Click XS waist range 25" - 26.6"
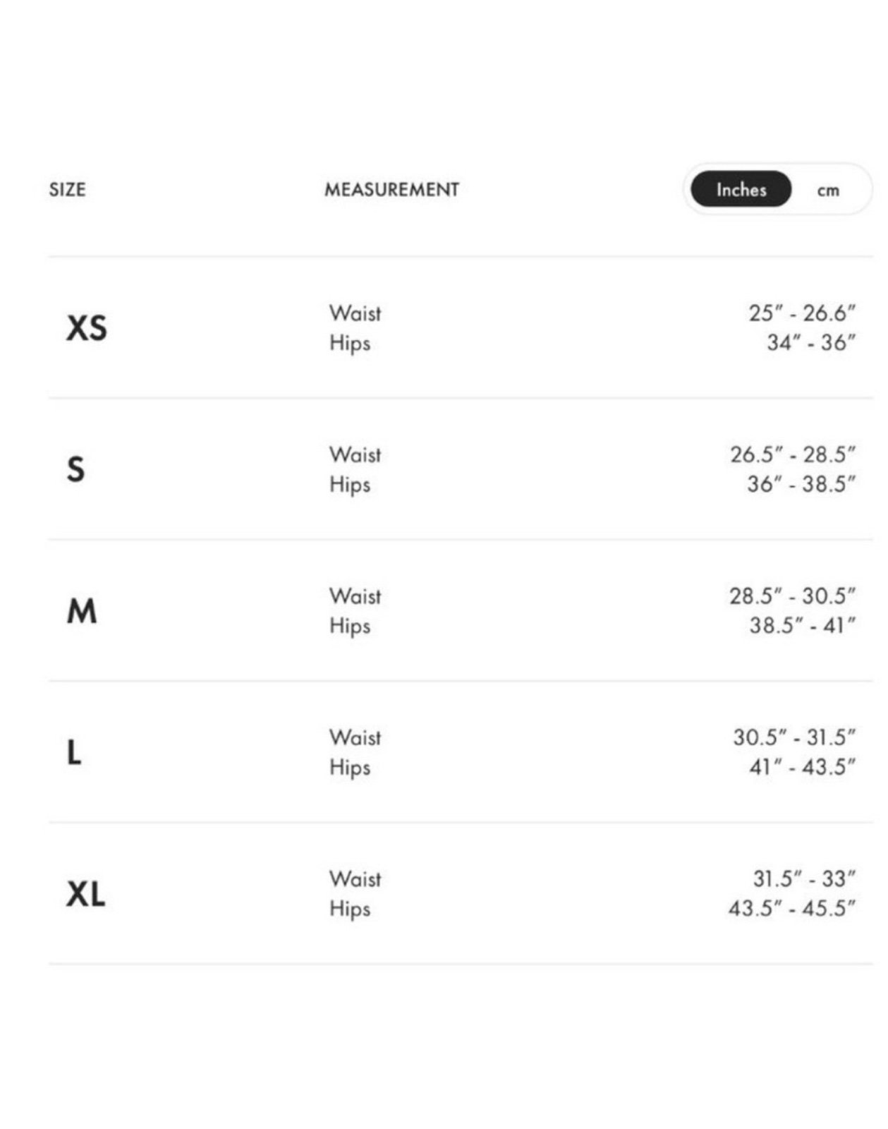 pyautogui.click(x=802, y=313)
